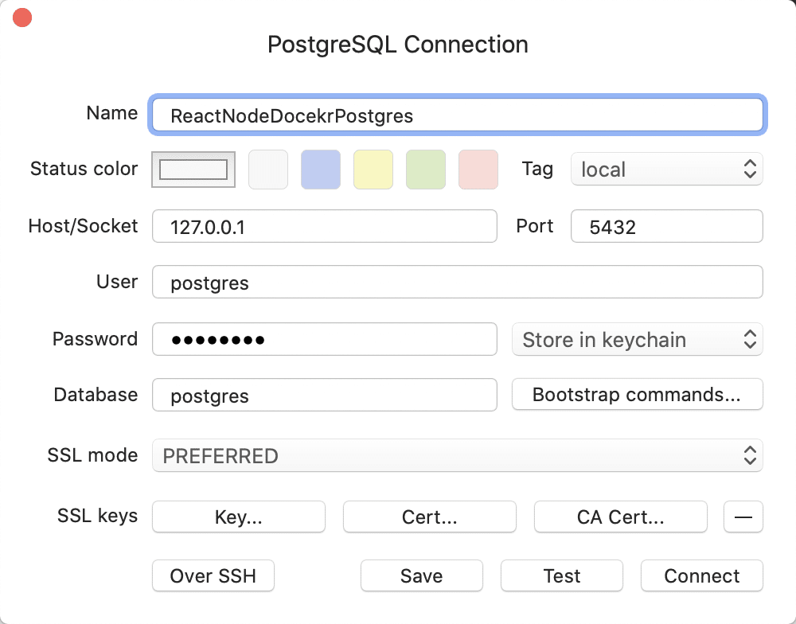Choose the green status color
Image resolution: width=796 pixels, height=624 pixels.
(x=425, y=169)
